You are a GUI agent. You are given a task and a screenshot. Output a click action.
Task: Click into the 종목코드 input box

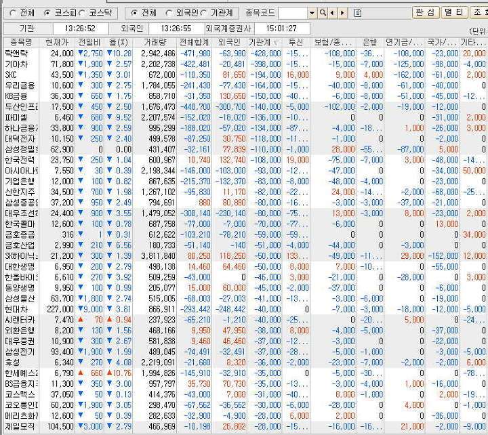pos(293,13)
